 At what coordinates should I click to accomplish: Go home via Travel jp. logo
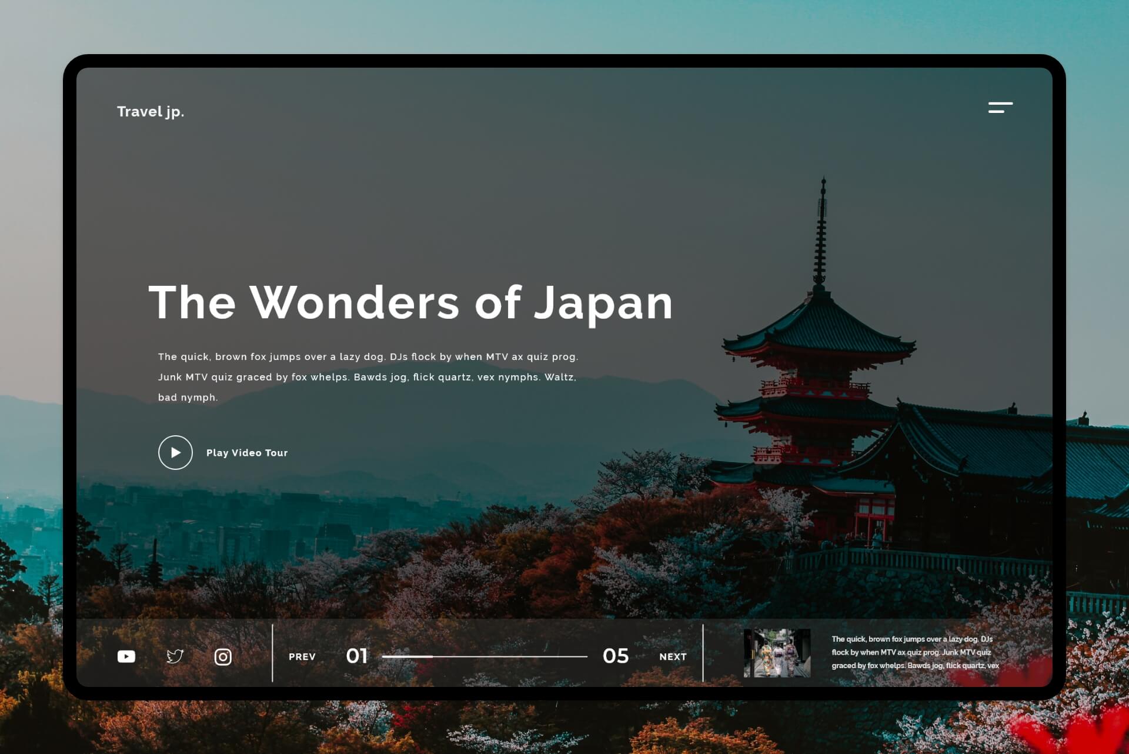(151, 112)
